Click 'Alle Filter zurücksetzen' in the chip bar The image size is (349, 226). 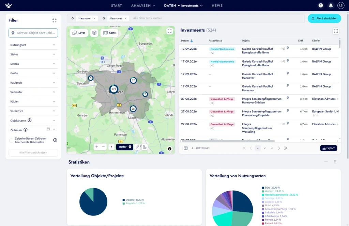pyautogui.click(x=148, y=18)
